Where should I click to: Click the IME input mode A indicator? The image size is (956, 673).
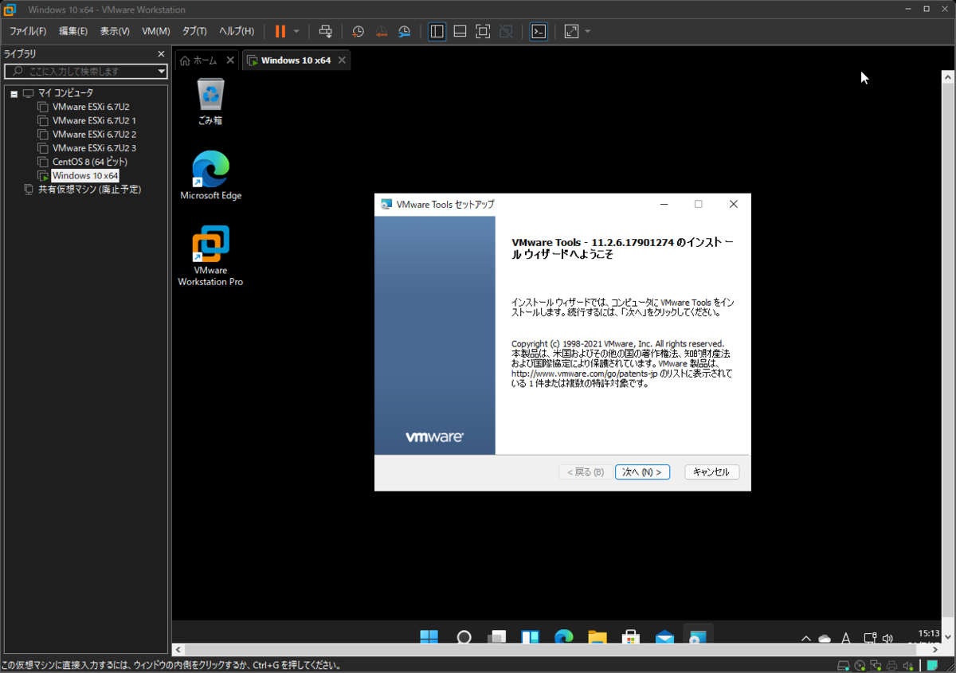846,638
